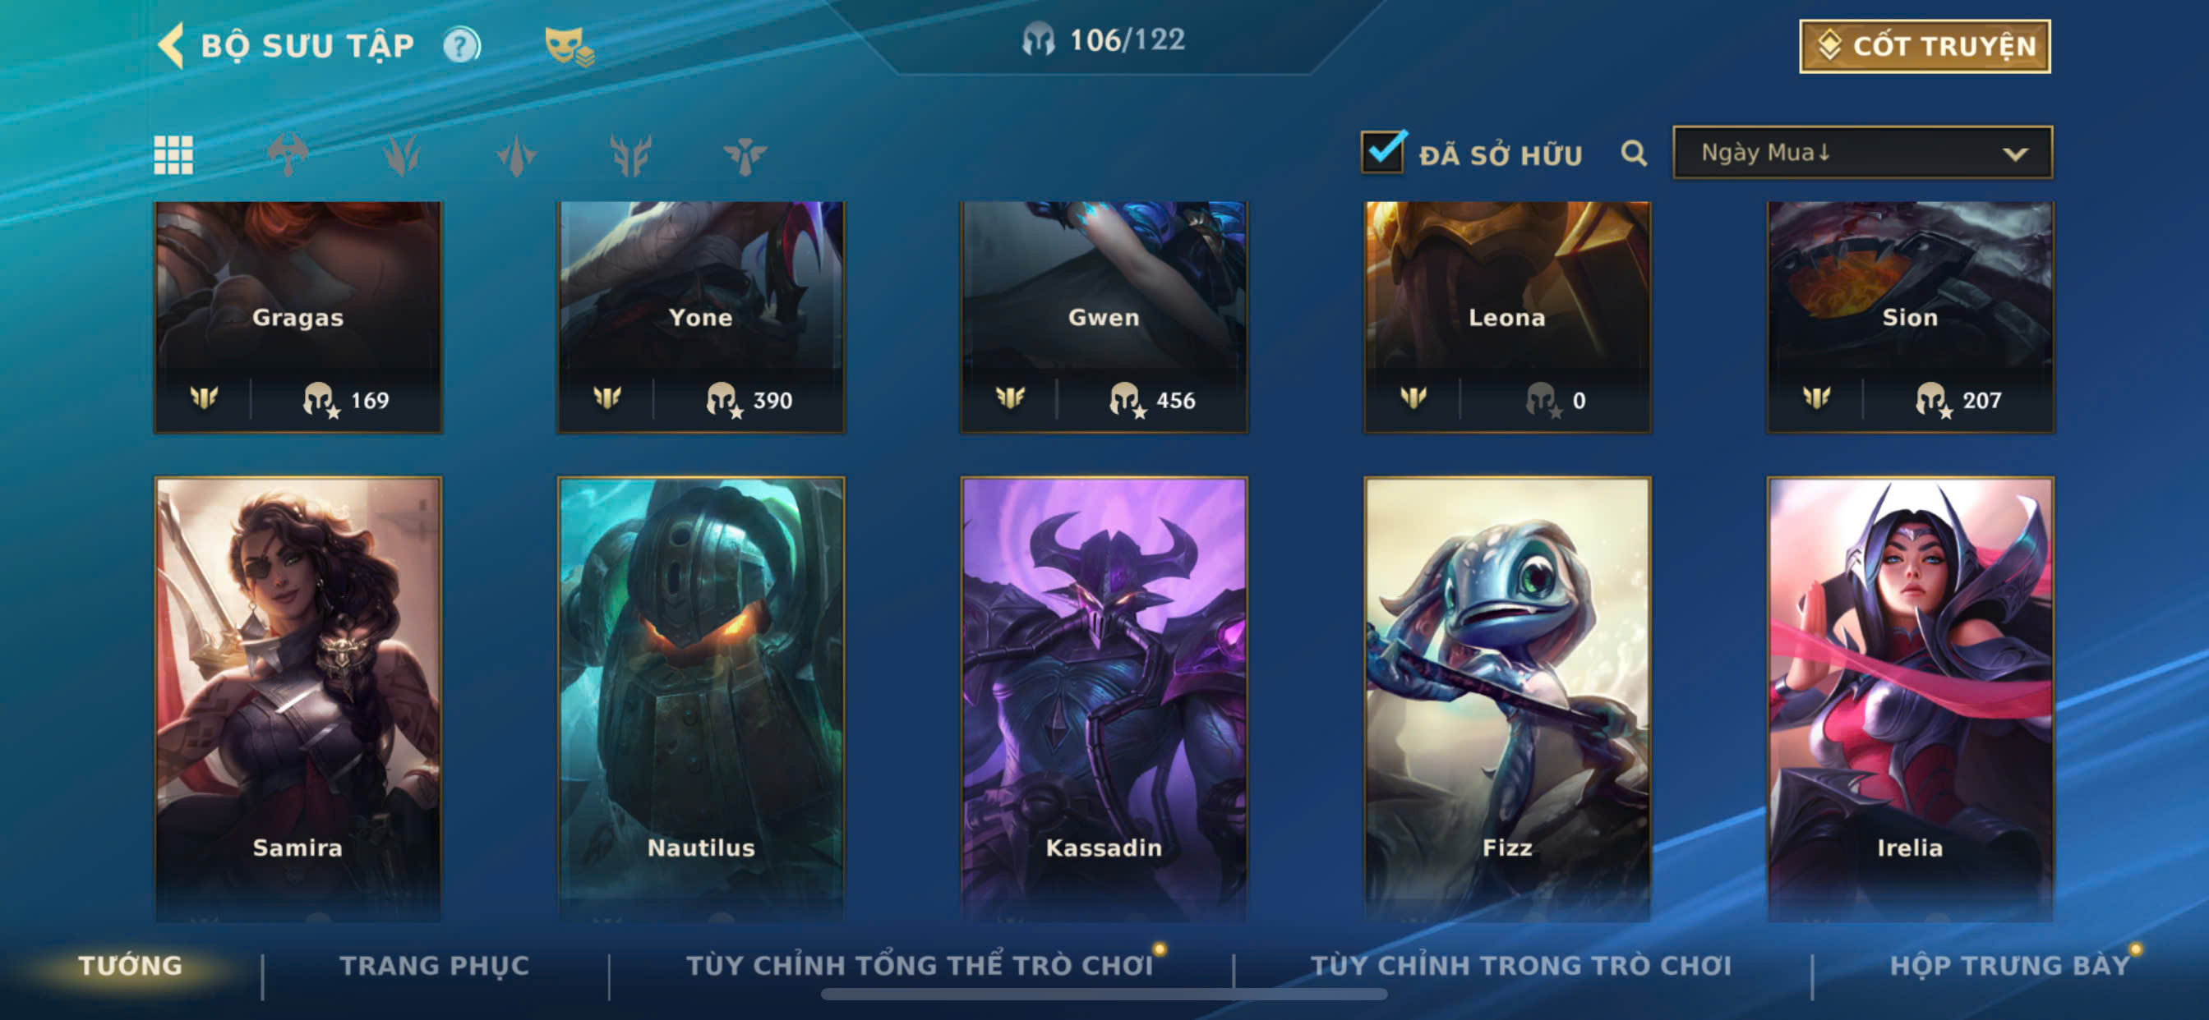
Task: Open the help question mark icon
Action: pos(461,45)
